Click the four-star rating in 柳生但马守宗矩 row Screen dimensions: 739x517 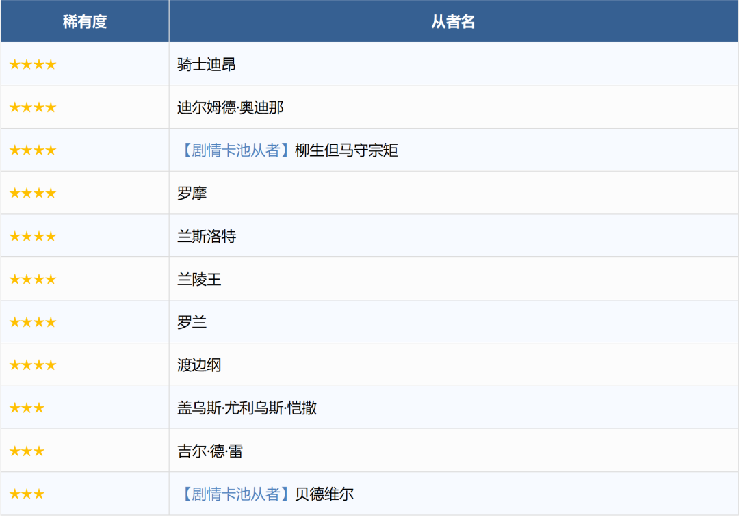pos(33,150)
